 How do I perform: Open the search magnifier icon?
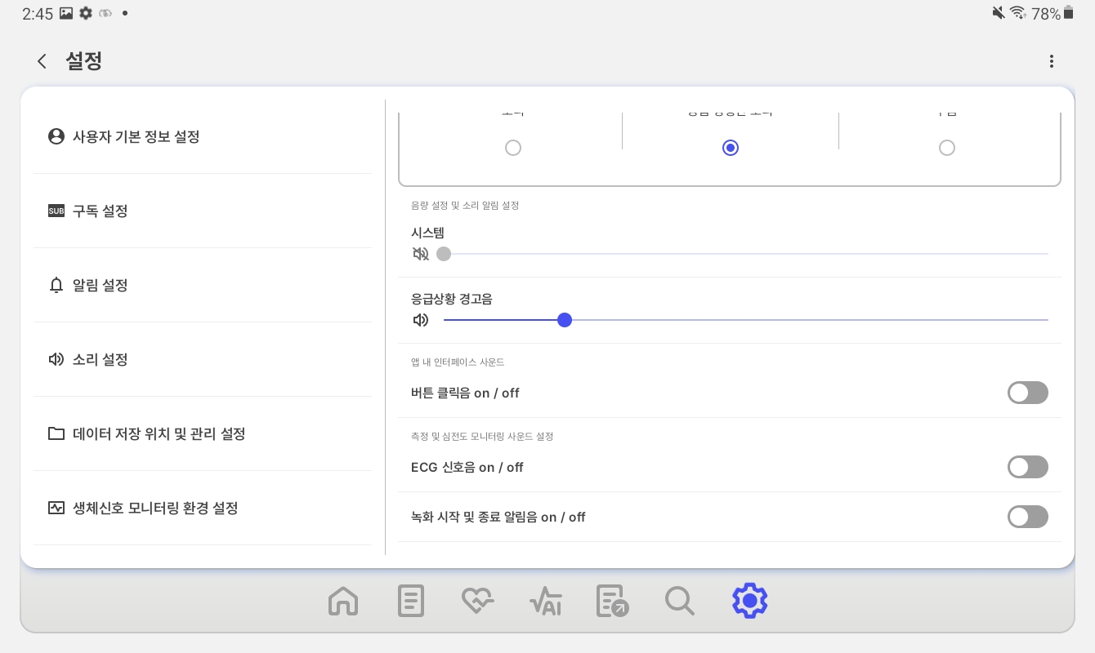point(680,602)
